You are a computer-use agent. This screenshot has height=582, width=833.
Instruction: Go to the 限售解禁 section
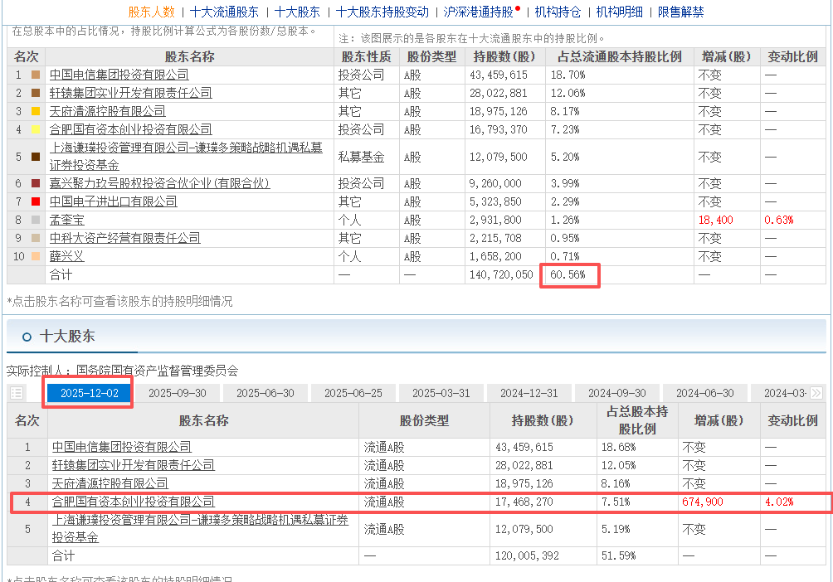[681, 12]
